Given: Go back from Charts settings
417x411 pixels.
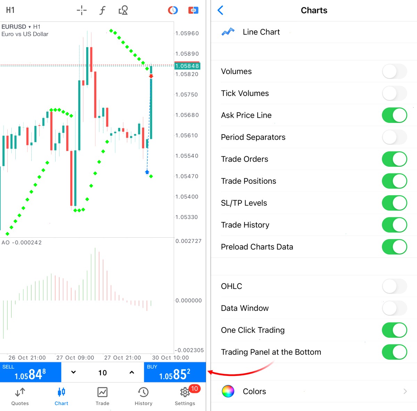Looking at the screenshot, I should [220, 10].
